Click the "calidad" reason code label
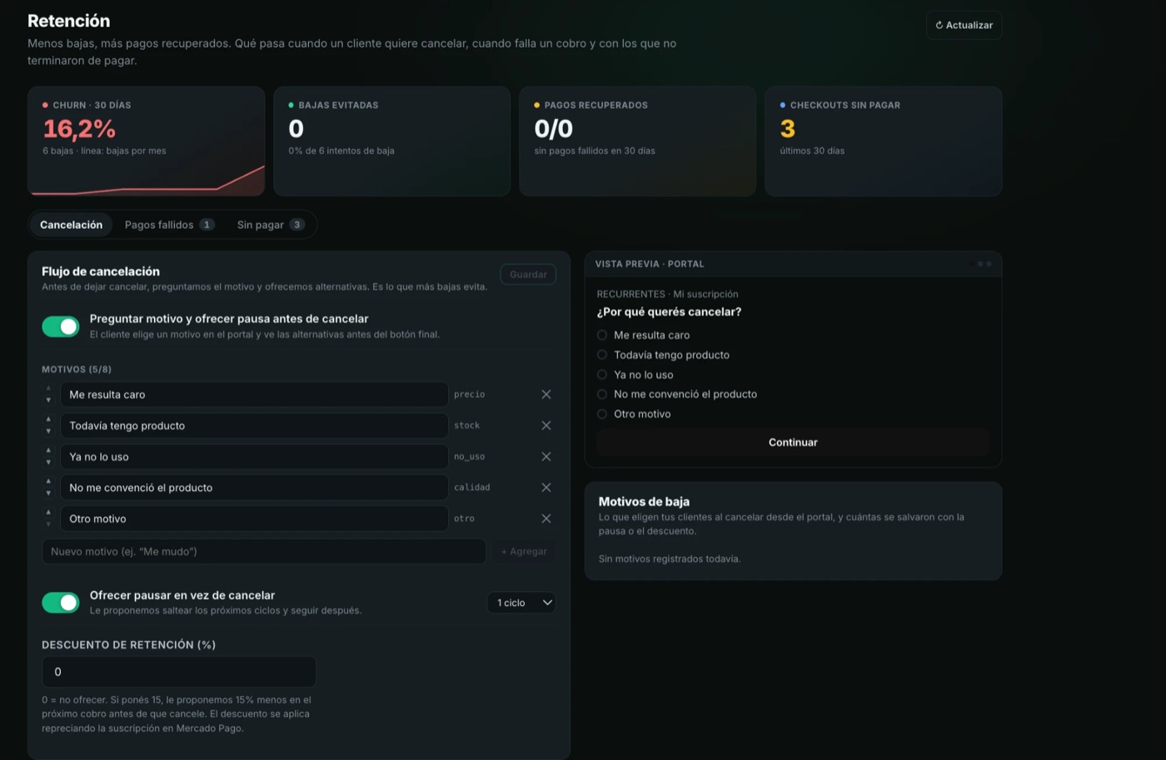The height and width of the screenshot is (760, 1166). point(472,488)
